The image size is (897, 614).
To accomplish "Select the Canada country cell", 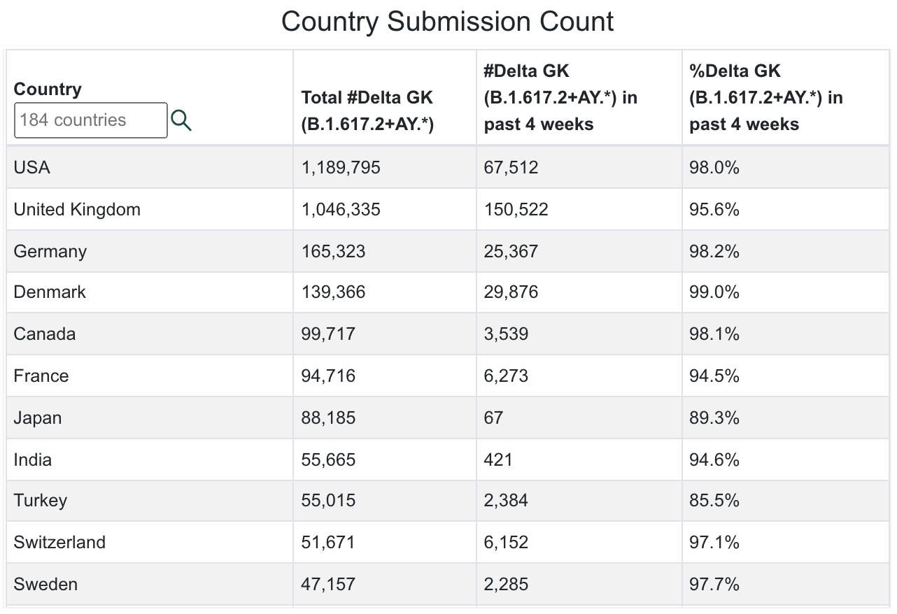I will tap(150, 334).
